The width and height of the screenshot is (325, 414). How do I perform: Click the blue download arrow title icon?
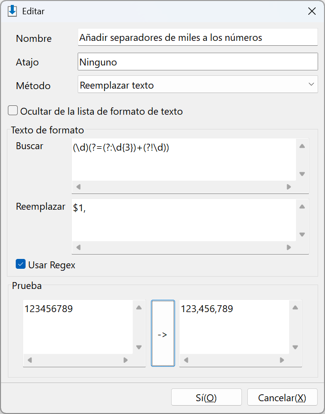pyautogui.click(x=12, y=11)
